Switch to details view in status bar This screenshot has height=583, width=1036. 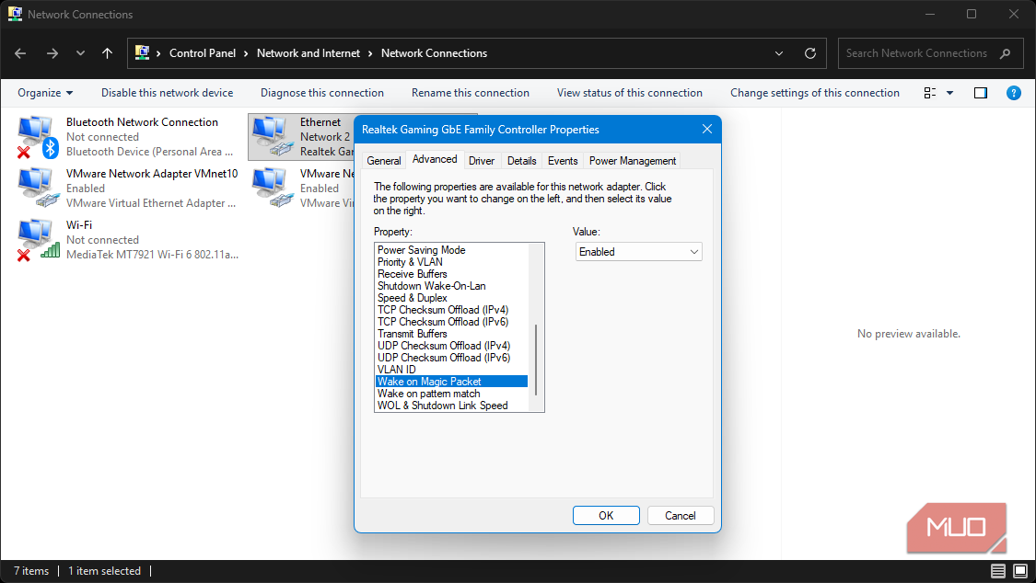[x=998, y=571]
